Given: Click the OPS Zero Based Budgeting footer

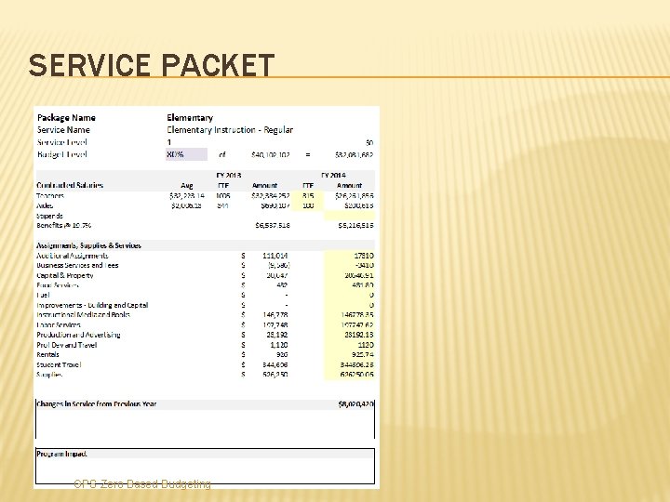Looking at the screenshot, I should click(x=142, y=483).
